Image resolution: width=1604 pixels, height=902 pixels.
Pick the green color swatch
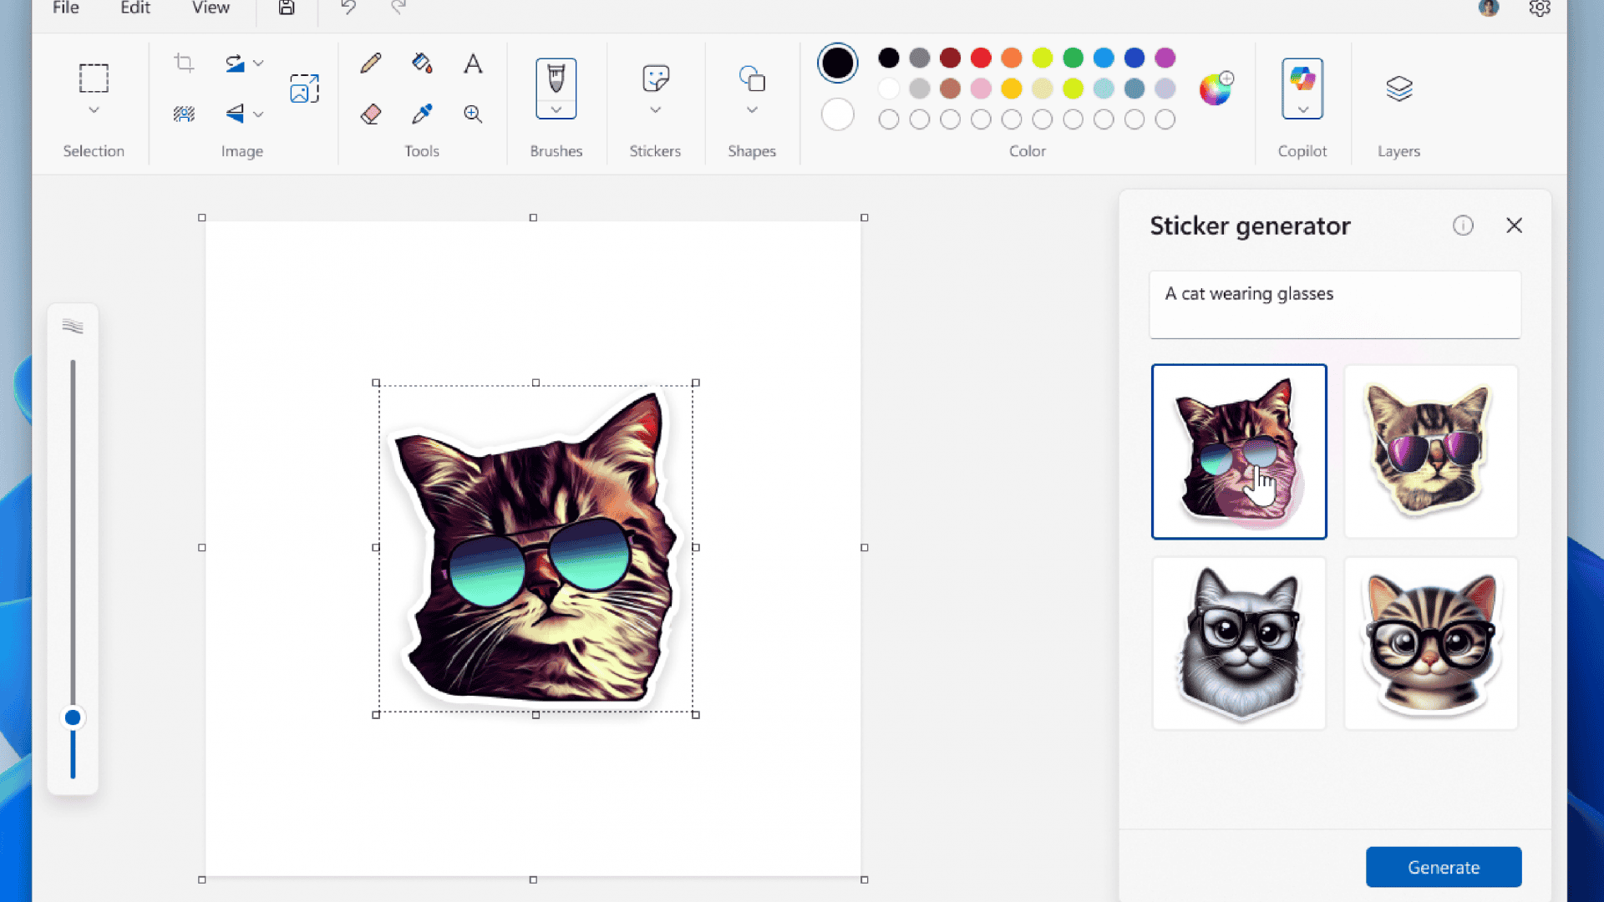[1073, 58]
